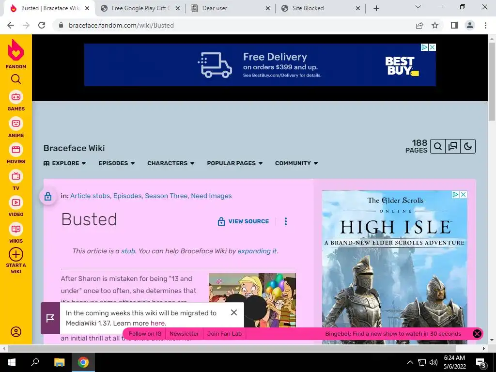Click the Braceface Wiki title
The width and height of the screenshot is (496, 372).
[x=74, y=148]
